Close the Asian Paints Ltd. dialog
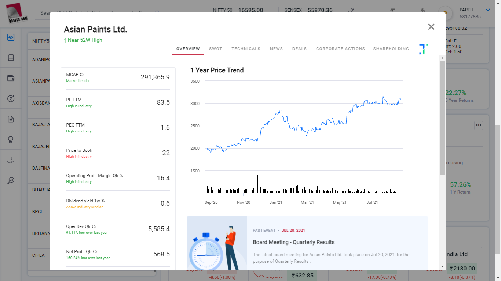This screenshot has width=501, height=281. tap(431, 27)
